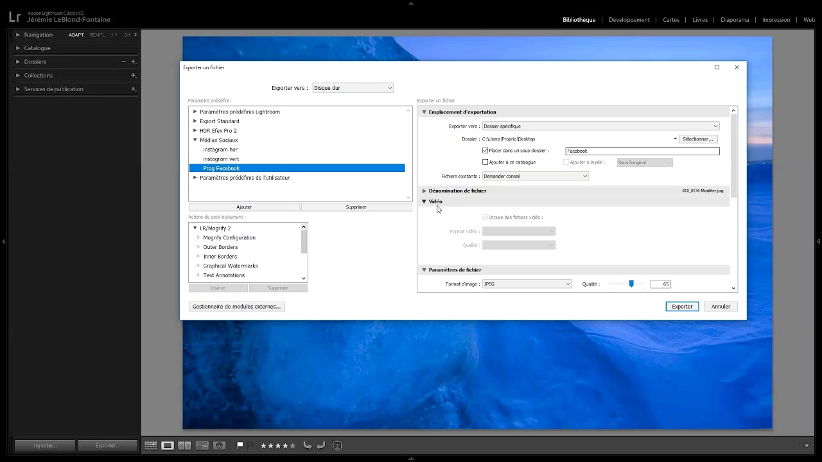This screenshot has height=462, width=822.
Task: Open 'Fichiers existants' Demander conseil dropdown
Action: [x=536, y=176]
